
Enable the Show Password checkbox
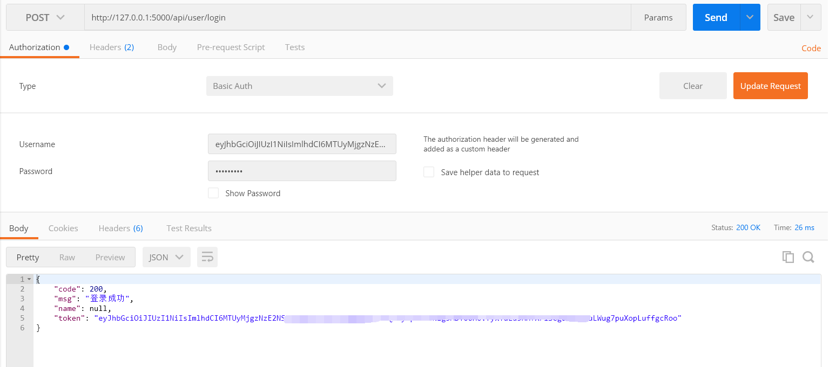click(x=213, y=193)
